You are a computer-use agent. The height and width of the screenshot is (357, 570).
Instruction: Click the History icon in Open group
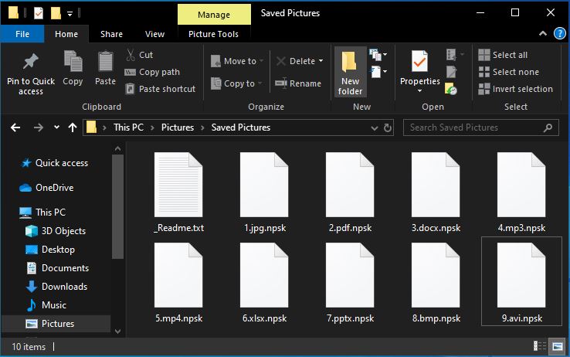(x=451, y=89)
